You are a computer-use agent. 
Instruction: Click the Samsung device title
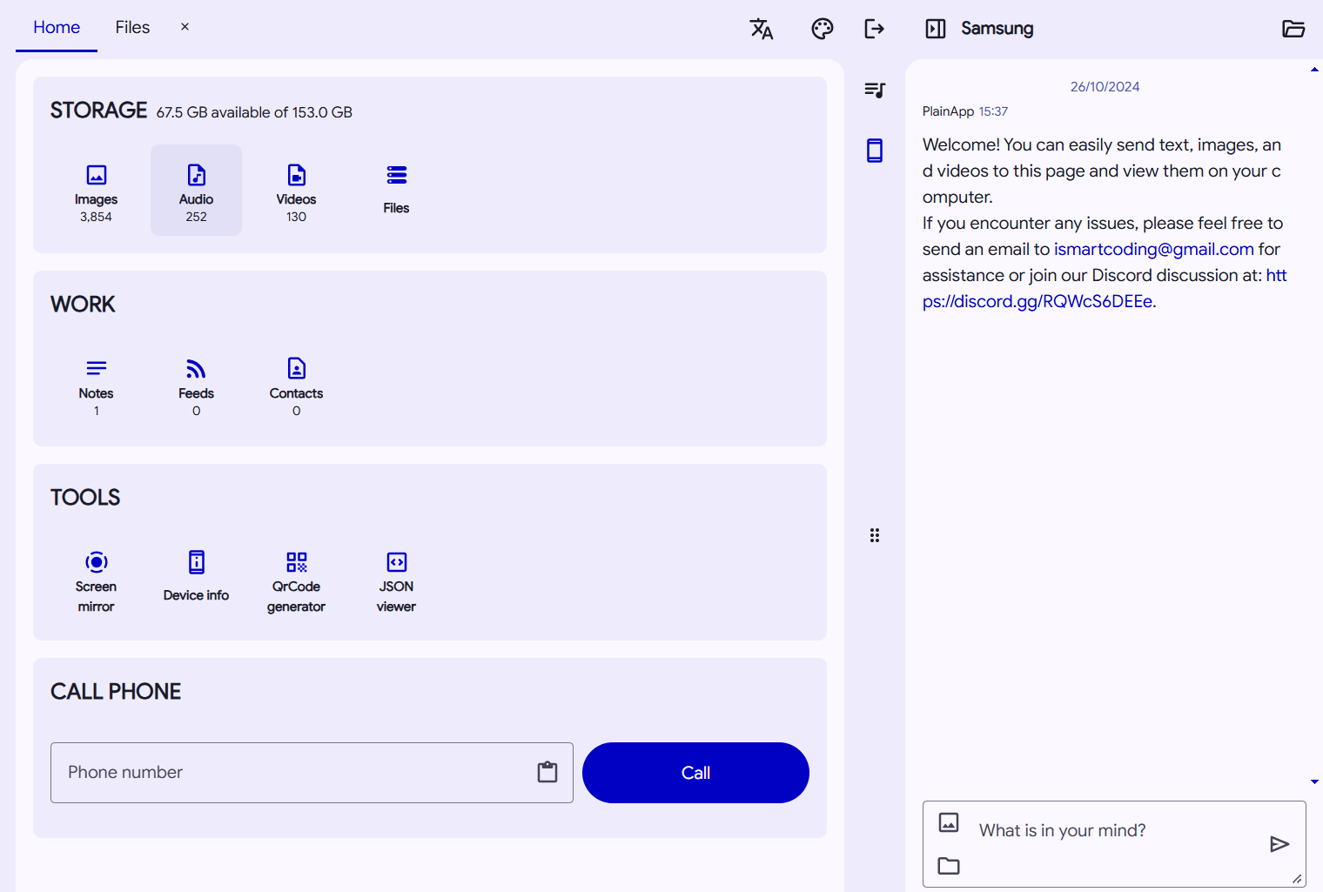pos(997,29)
